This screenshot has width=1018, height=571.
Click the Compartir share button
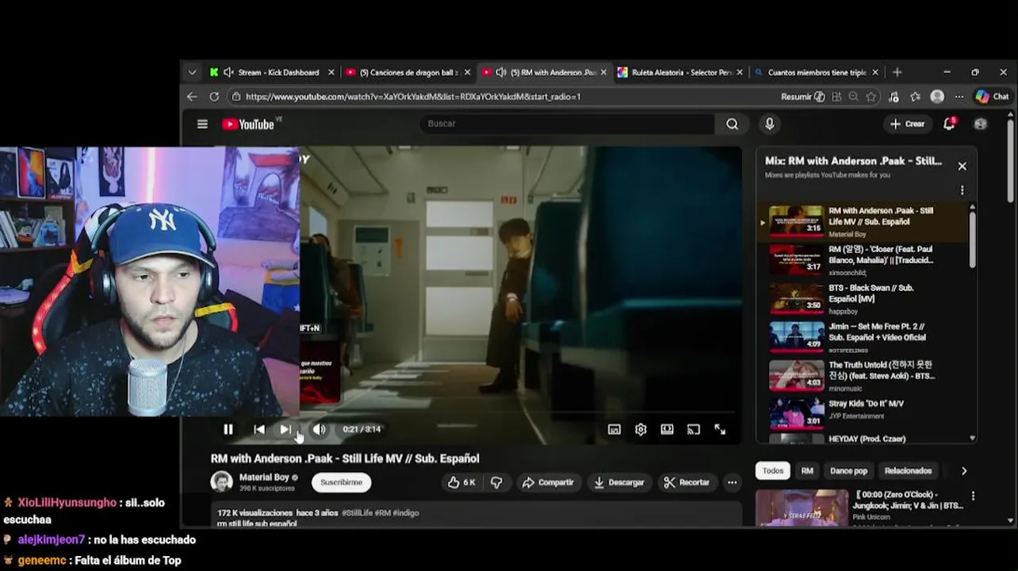[548, 482]
